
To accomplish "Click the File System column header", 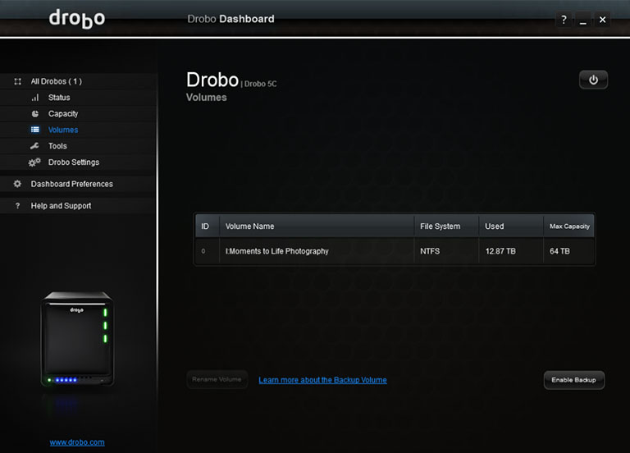I will pyautogui.click(x=446, y=226).
